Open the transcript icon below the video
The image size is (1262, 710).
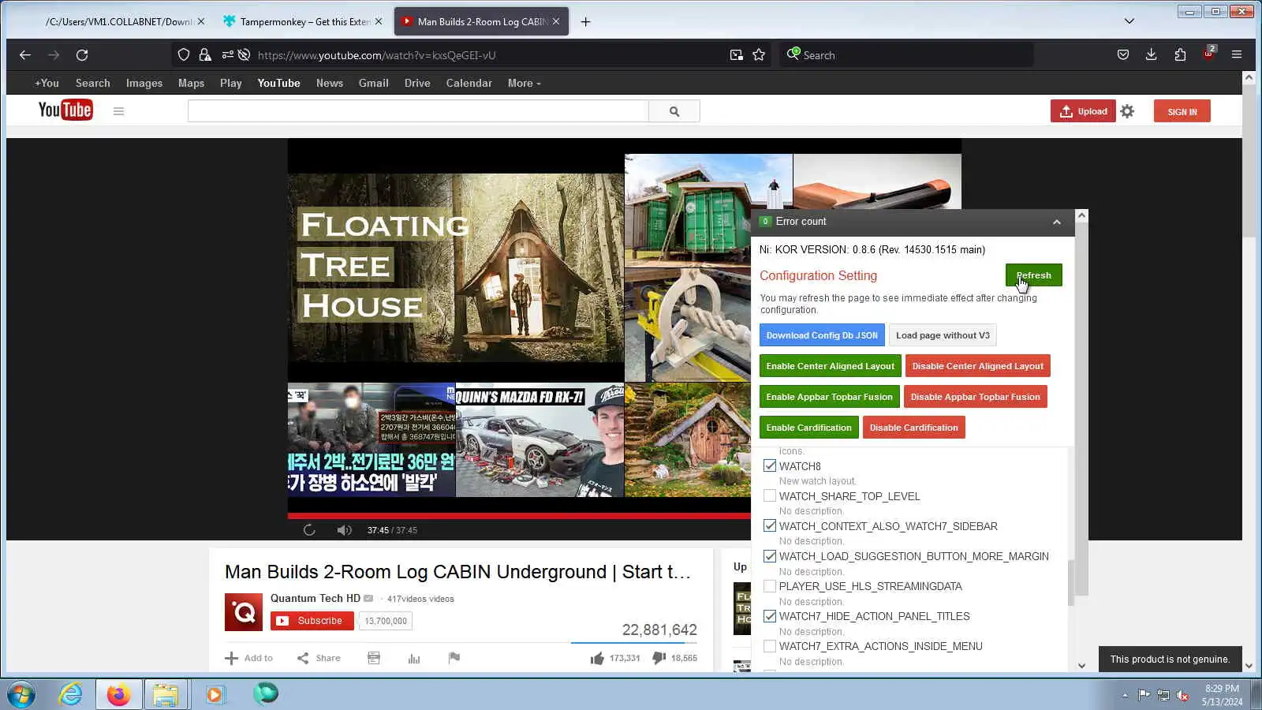point(374,658)
